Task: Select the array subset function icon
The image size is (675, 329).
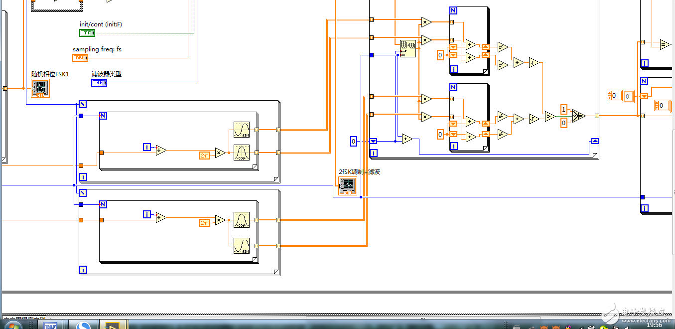Action: pyautogui.click(x=408, y=49)
